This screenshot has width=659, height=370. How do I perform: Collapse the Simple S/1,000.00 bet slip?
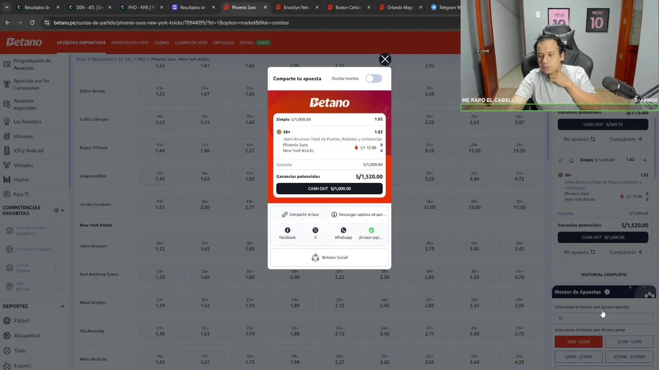645,160
